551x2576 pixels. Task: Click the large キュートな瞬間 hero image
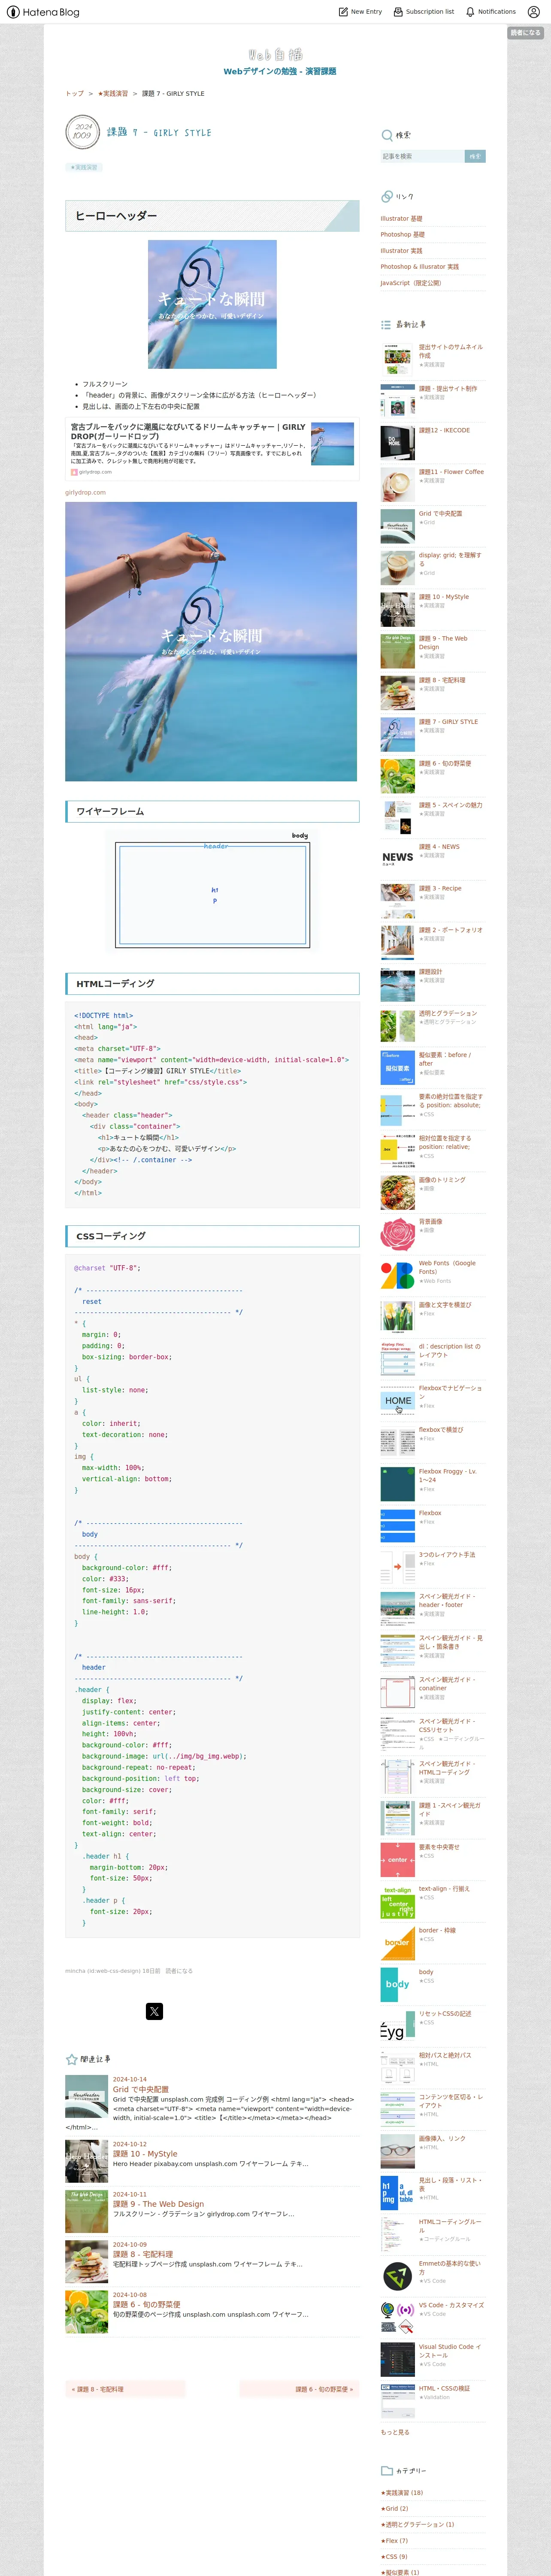click(211, 641)
